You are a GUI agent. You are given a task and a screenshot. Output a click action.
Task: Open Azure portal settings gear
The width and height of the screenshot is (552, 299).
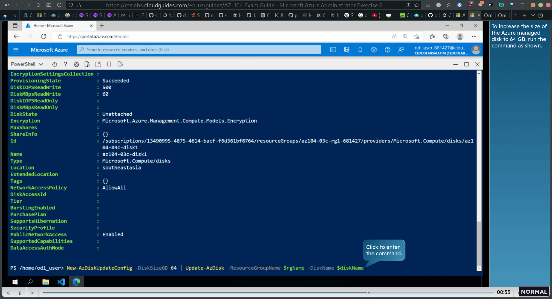(374, 50)
